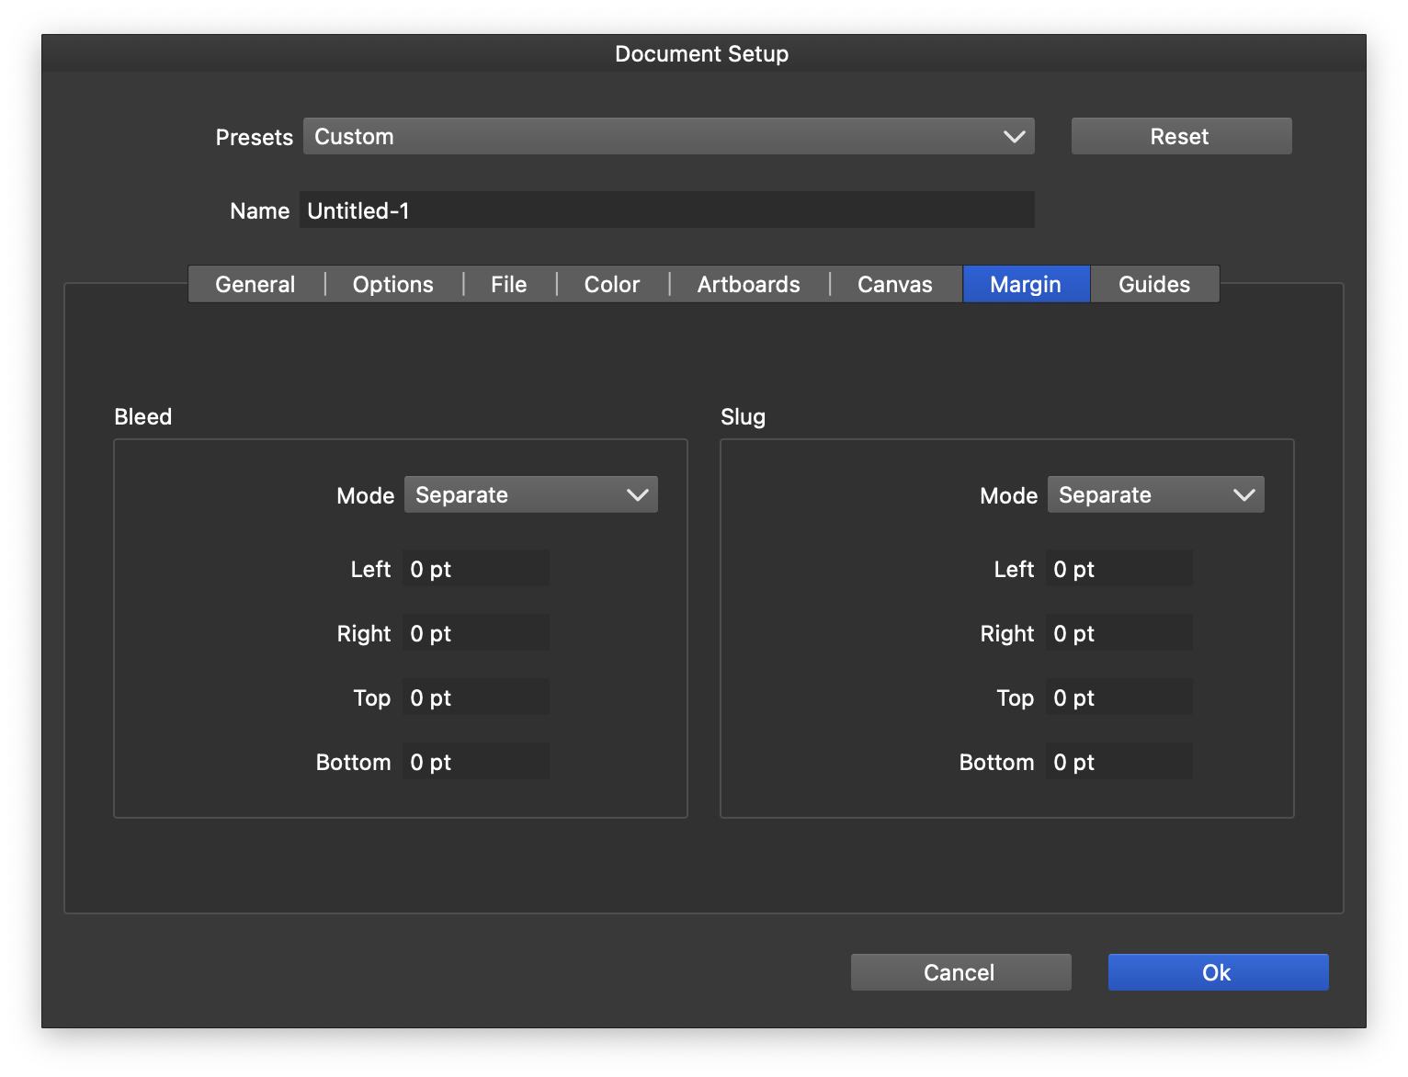
Task: Go to the Color tab
Action: click(611, 285)
